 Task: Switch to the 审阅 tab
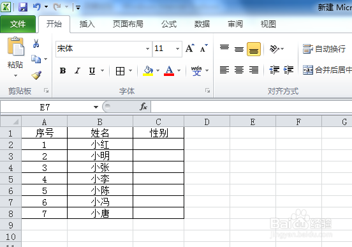click(235, 24)
